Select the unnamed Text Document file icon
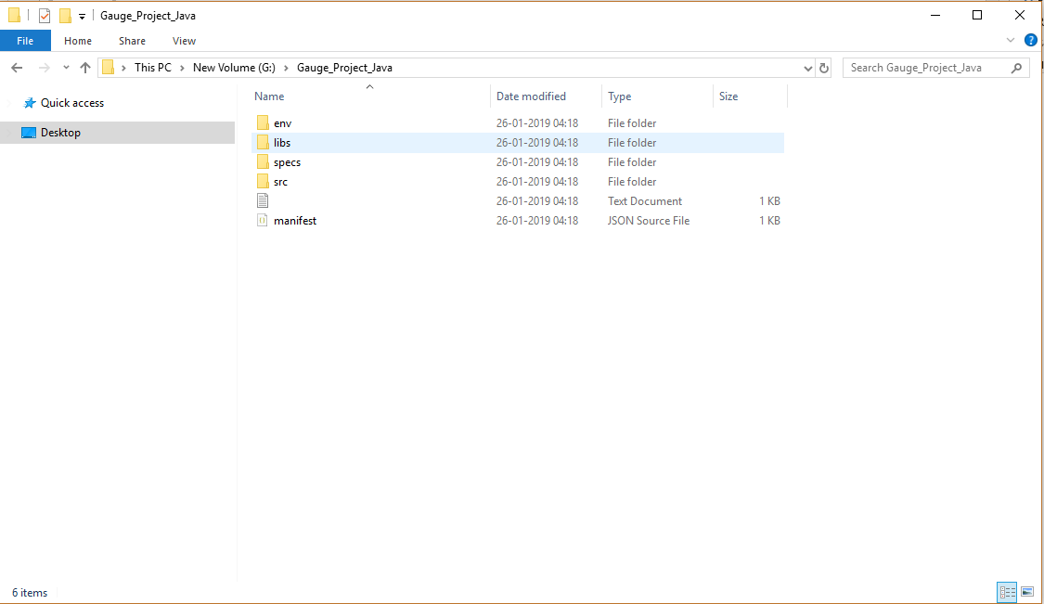The width and height of the screenshot is (1044, 604). coord(263,200)
